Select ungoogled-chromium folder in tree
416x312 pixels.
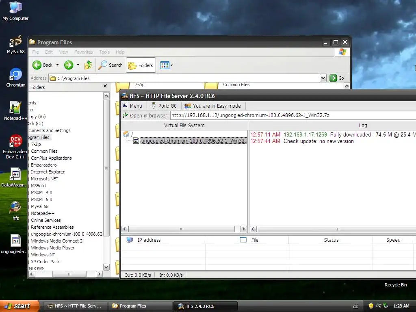point(66,234)
